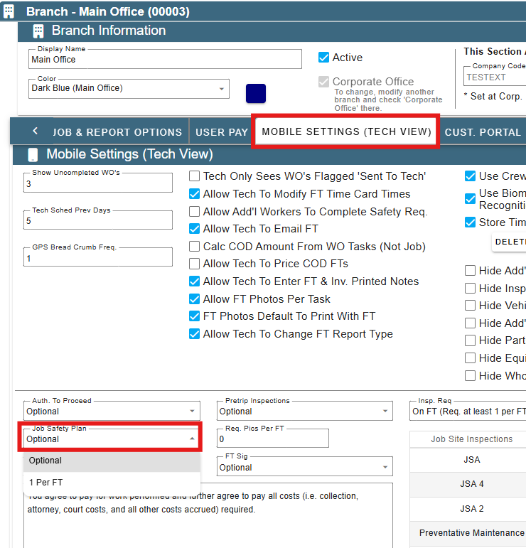526x548 pixels.
Task: Click the GPS Bread Crumb Freq. field
Action: [x=98, y=257]
